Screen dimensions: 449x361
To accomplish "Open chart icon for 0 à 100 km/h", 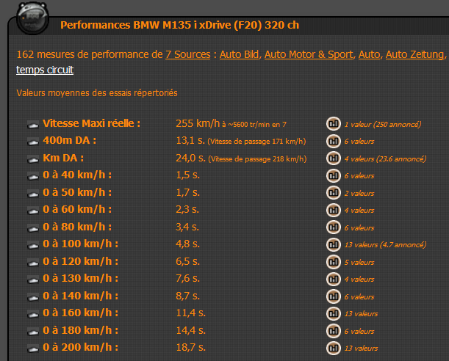I will (334, 244).
